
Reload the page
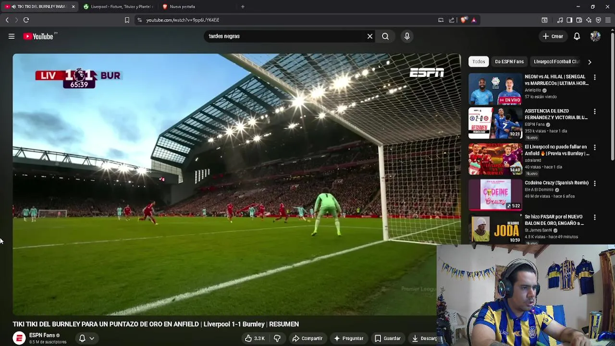[x=26, y=20]
